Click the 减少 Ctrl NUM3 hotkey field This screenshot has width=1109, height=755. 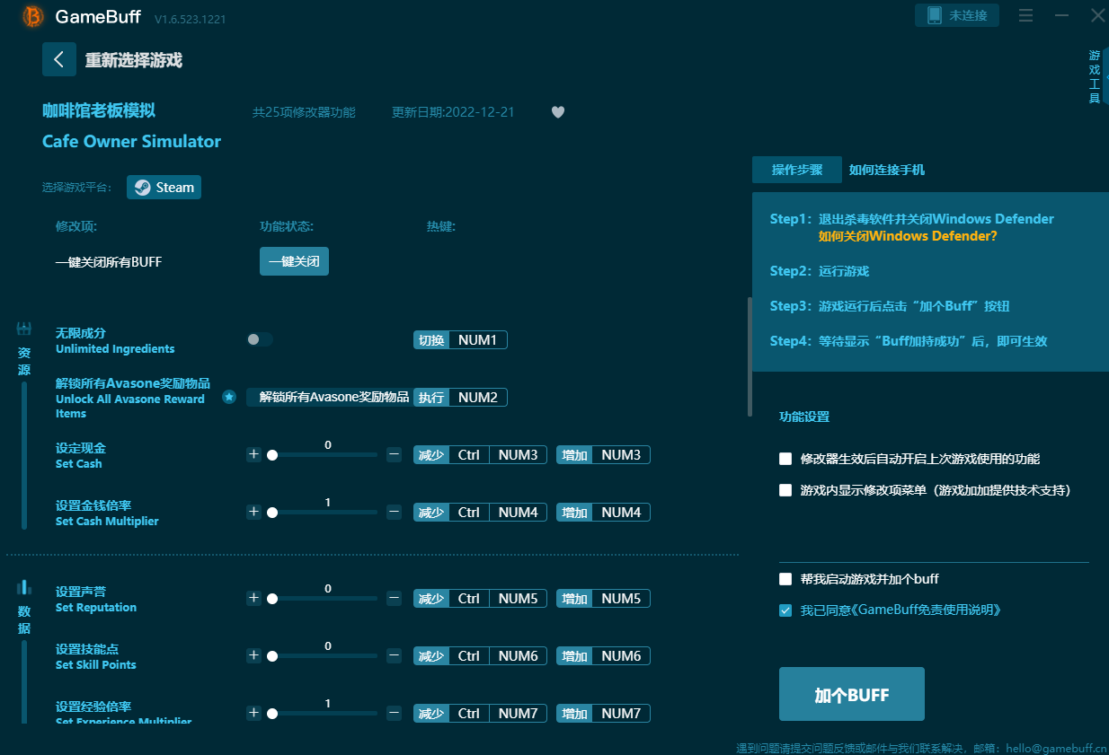click(x=481, y=455)
